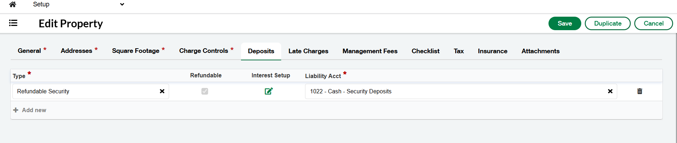Switch to the Checklist tab
Image resolution: width=677 pixels, height=143 pixels.
pos(425,51)
